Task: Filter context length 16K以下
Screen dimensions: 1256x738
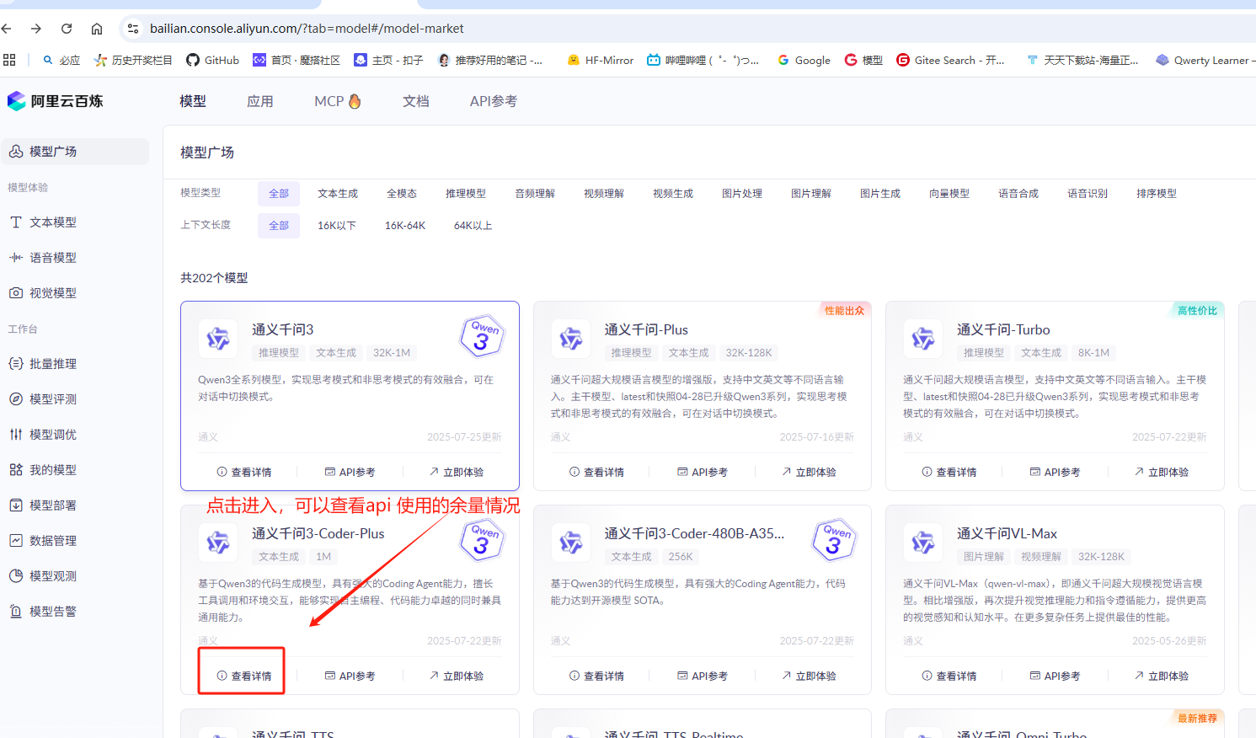Action: (x=337, y=226)
